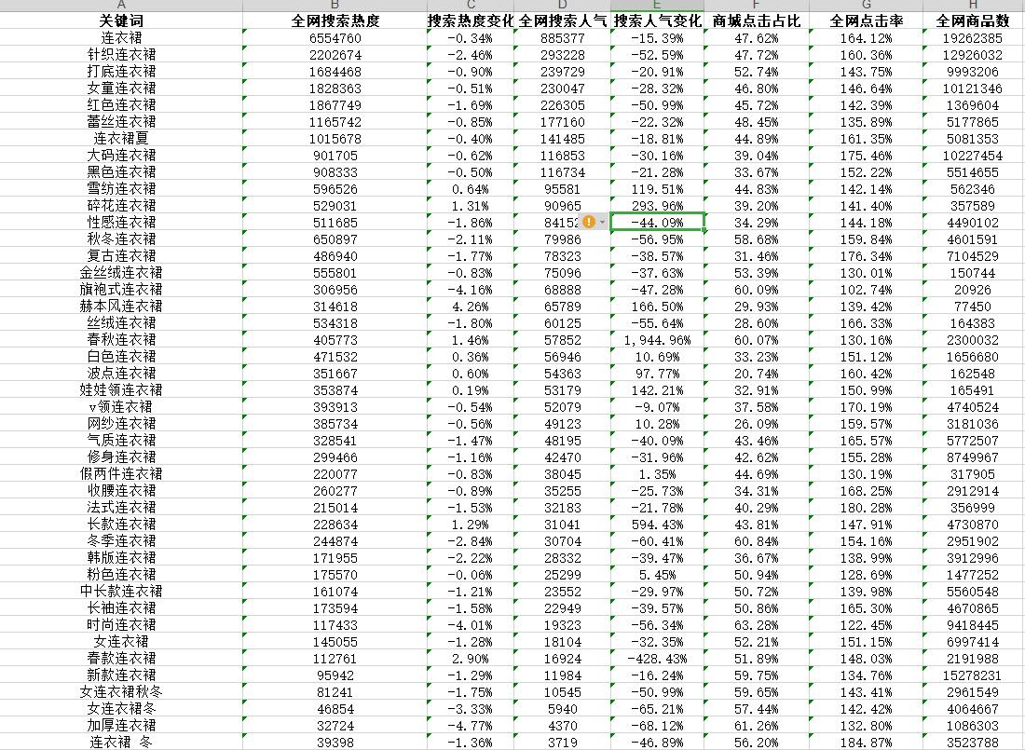The image size is (1025, 750).
Task: Click the selected cell -44.09%
Action: (658, 223)
